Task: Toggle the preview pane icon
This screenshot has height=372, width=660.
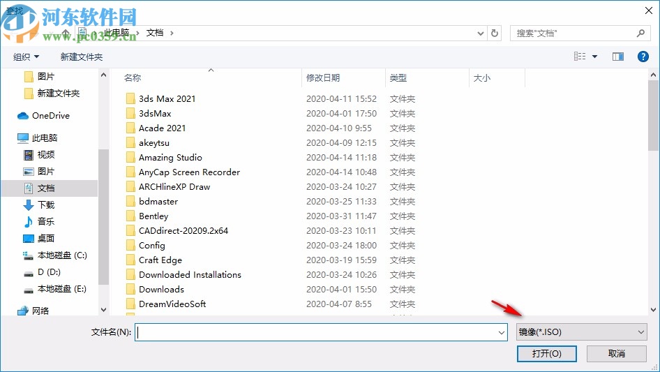Action: [618, 57]
